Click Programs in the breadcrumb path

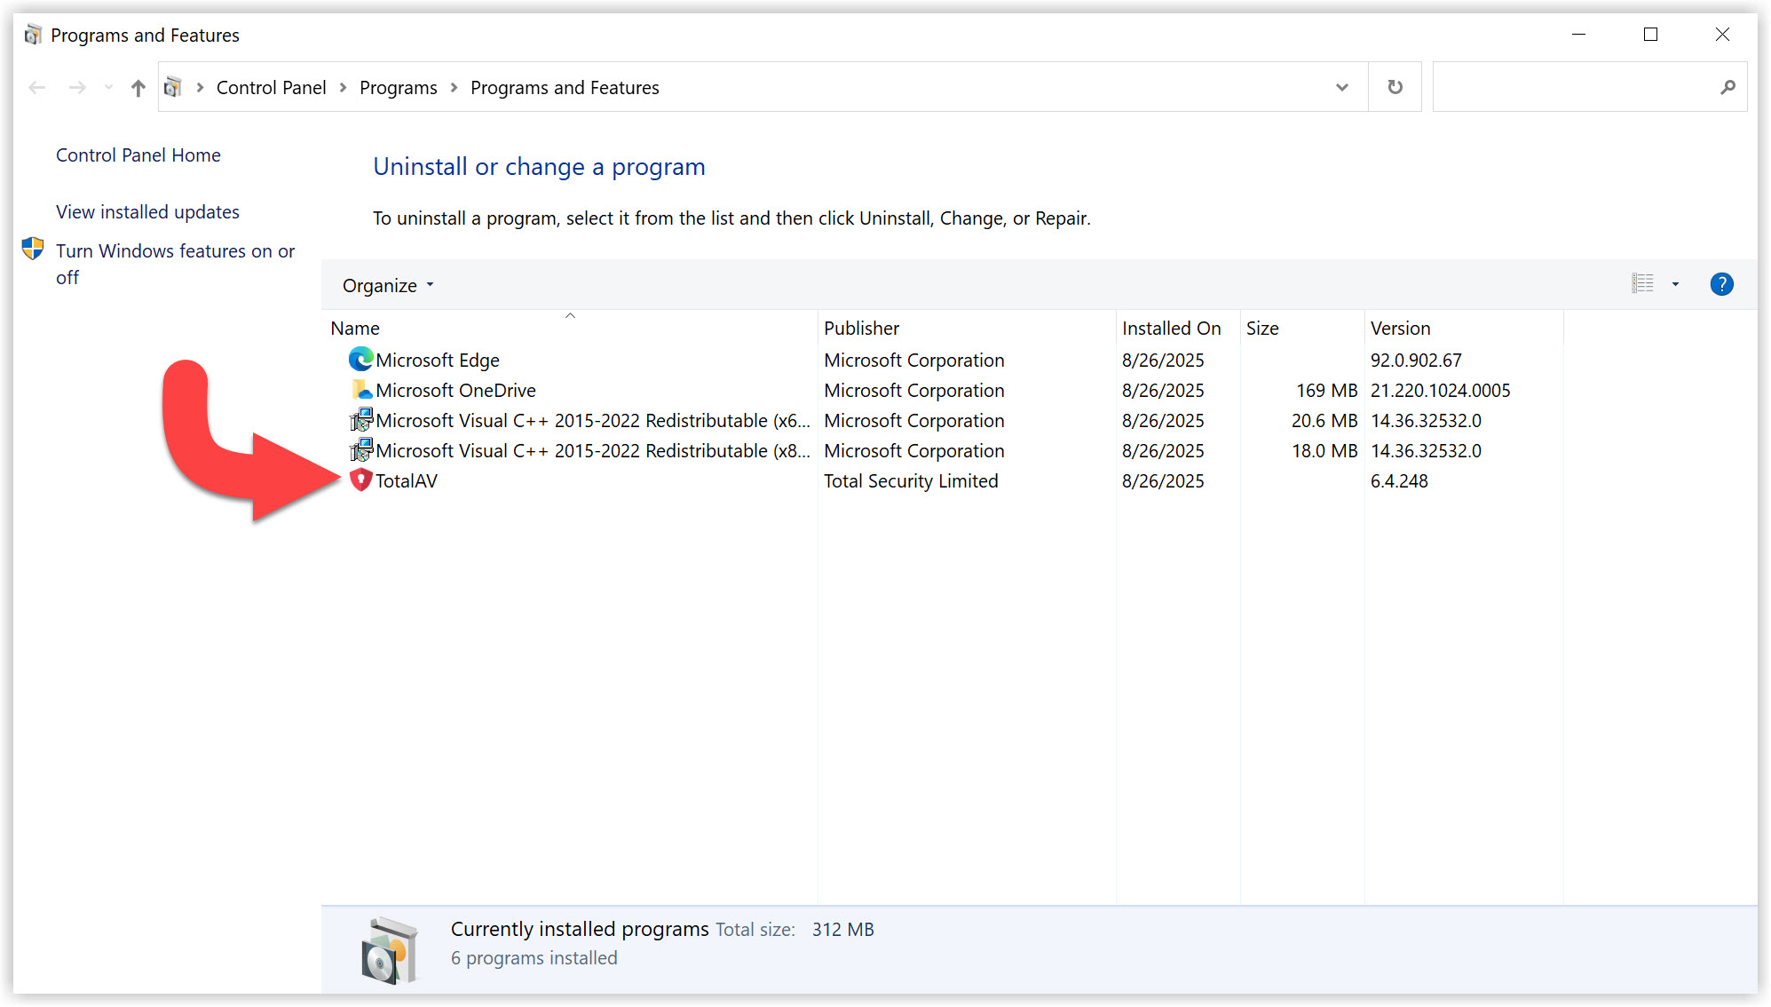click(x=398, y=88)
